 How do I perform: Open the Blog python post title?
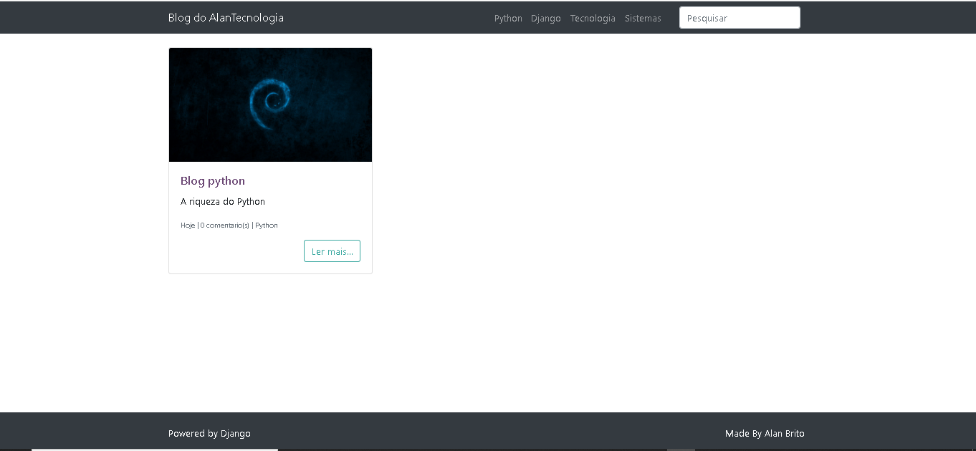coord(213,180)
